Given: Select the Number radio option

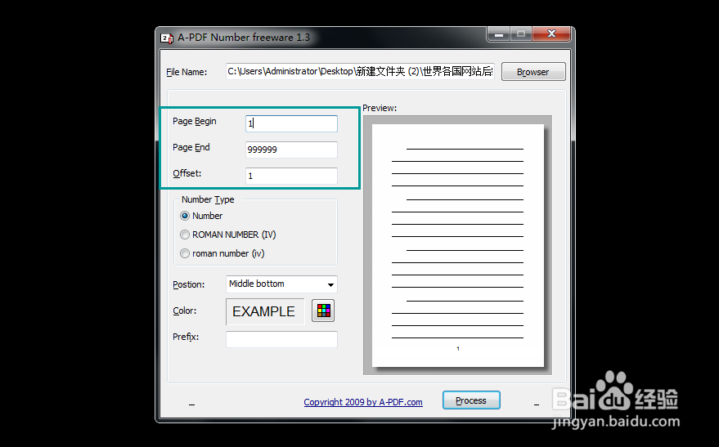Looking at the screenshot, I should click(x=201, y=216).
